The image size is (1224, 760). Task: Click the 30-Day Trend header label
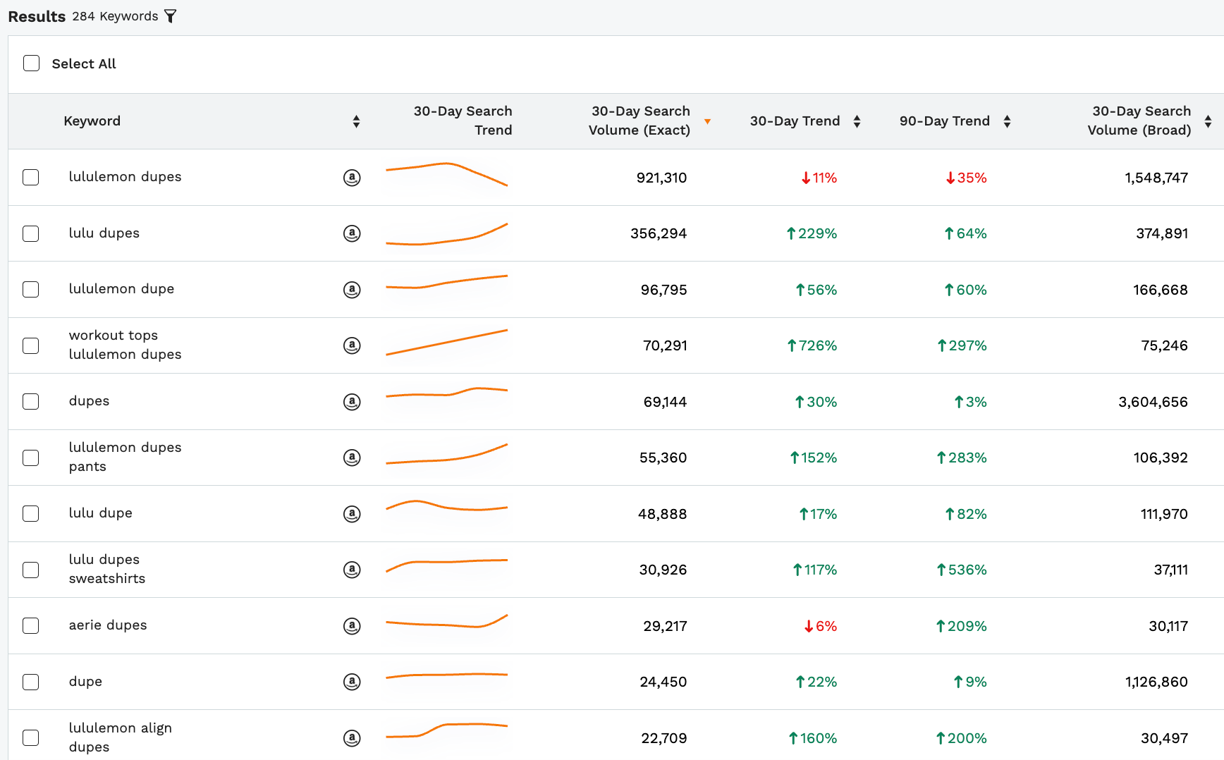click(x=795, y=121)
